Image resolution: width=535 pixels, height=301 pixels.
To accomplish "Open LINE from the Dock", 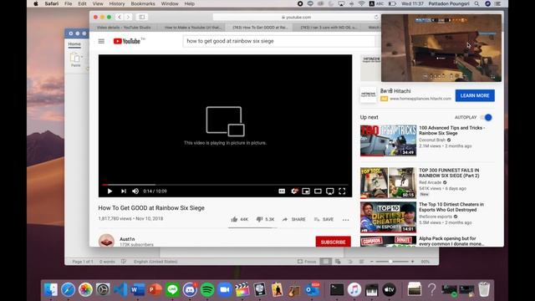I will [x=172, y=290].
